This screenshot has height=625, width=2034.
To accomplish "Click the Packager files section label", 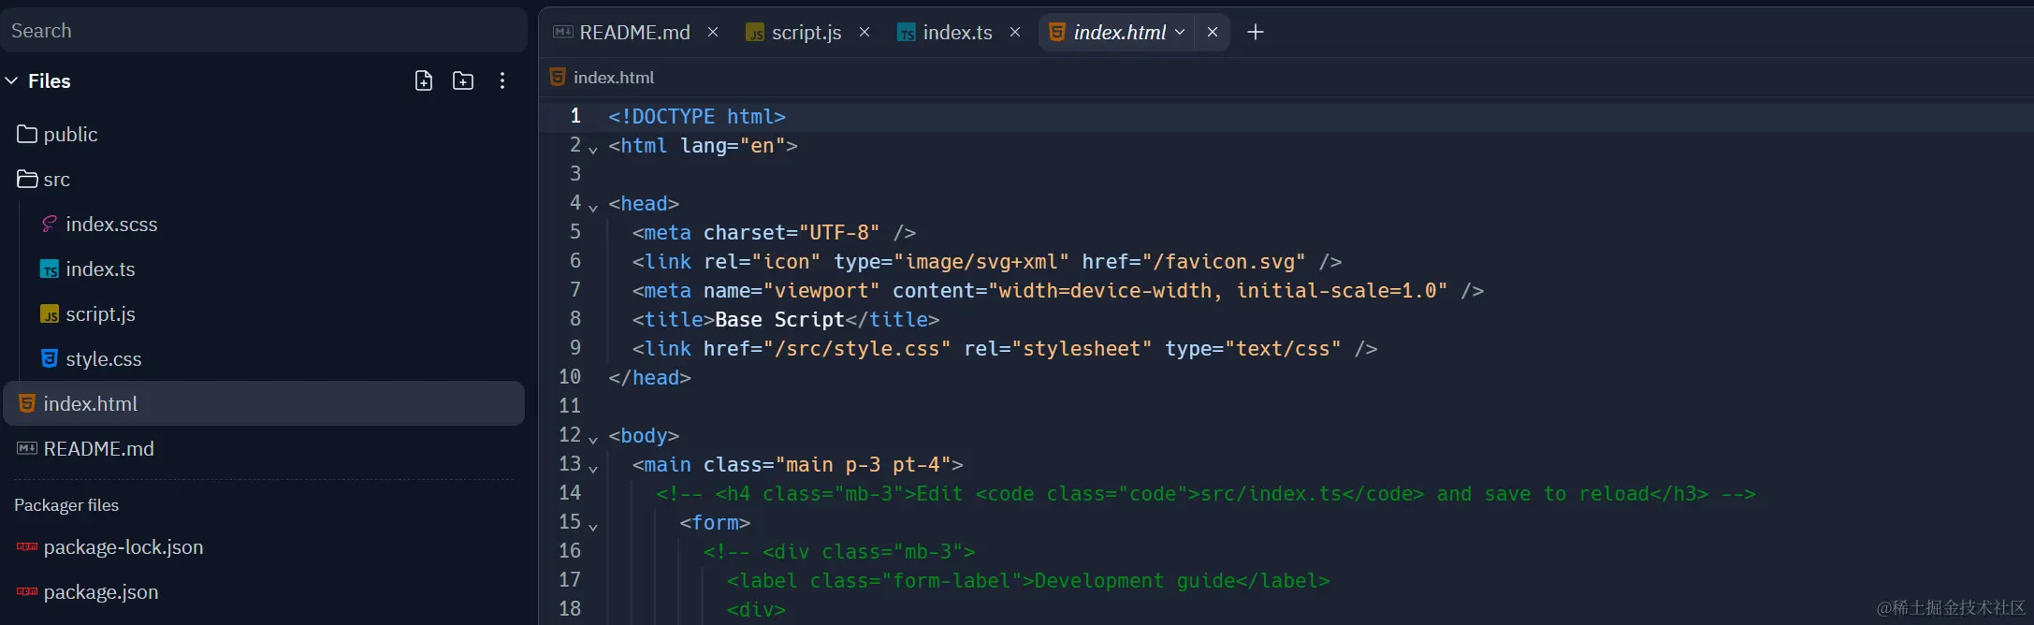I will coord(66,505).
